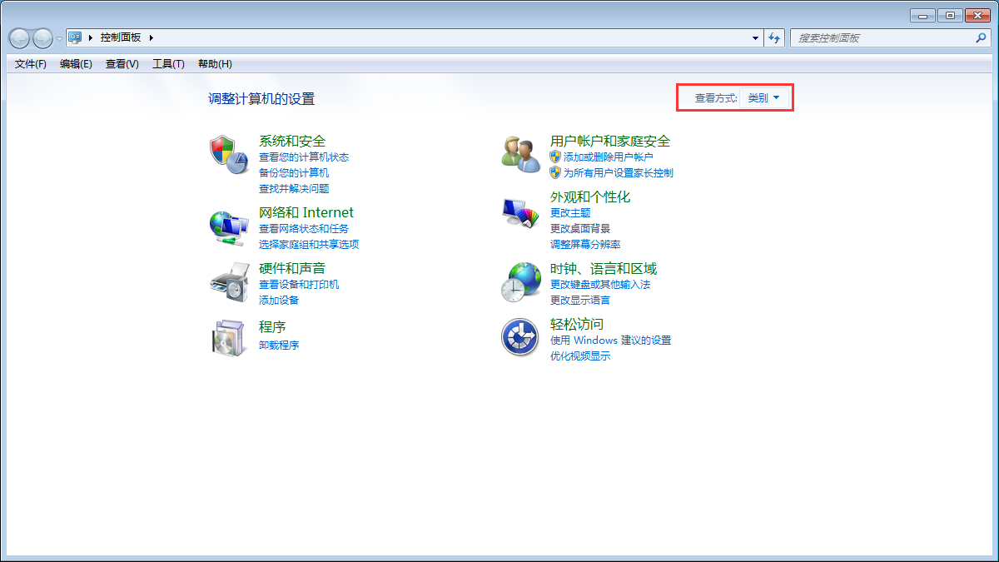
Task: Click the 查看方式: label text
Action: click(717, 98)
